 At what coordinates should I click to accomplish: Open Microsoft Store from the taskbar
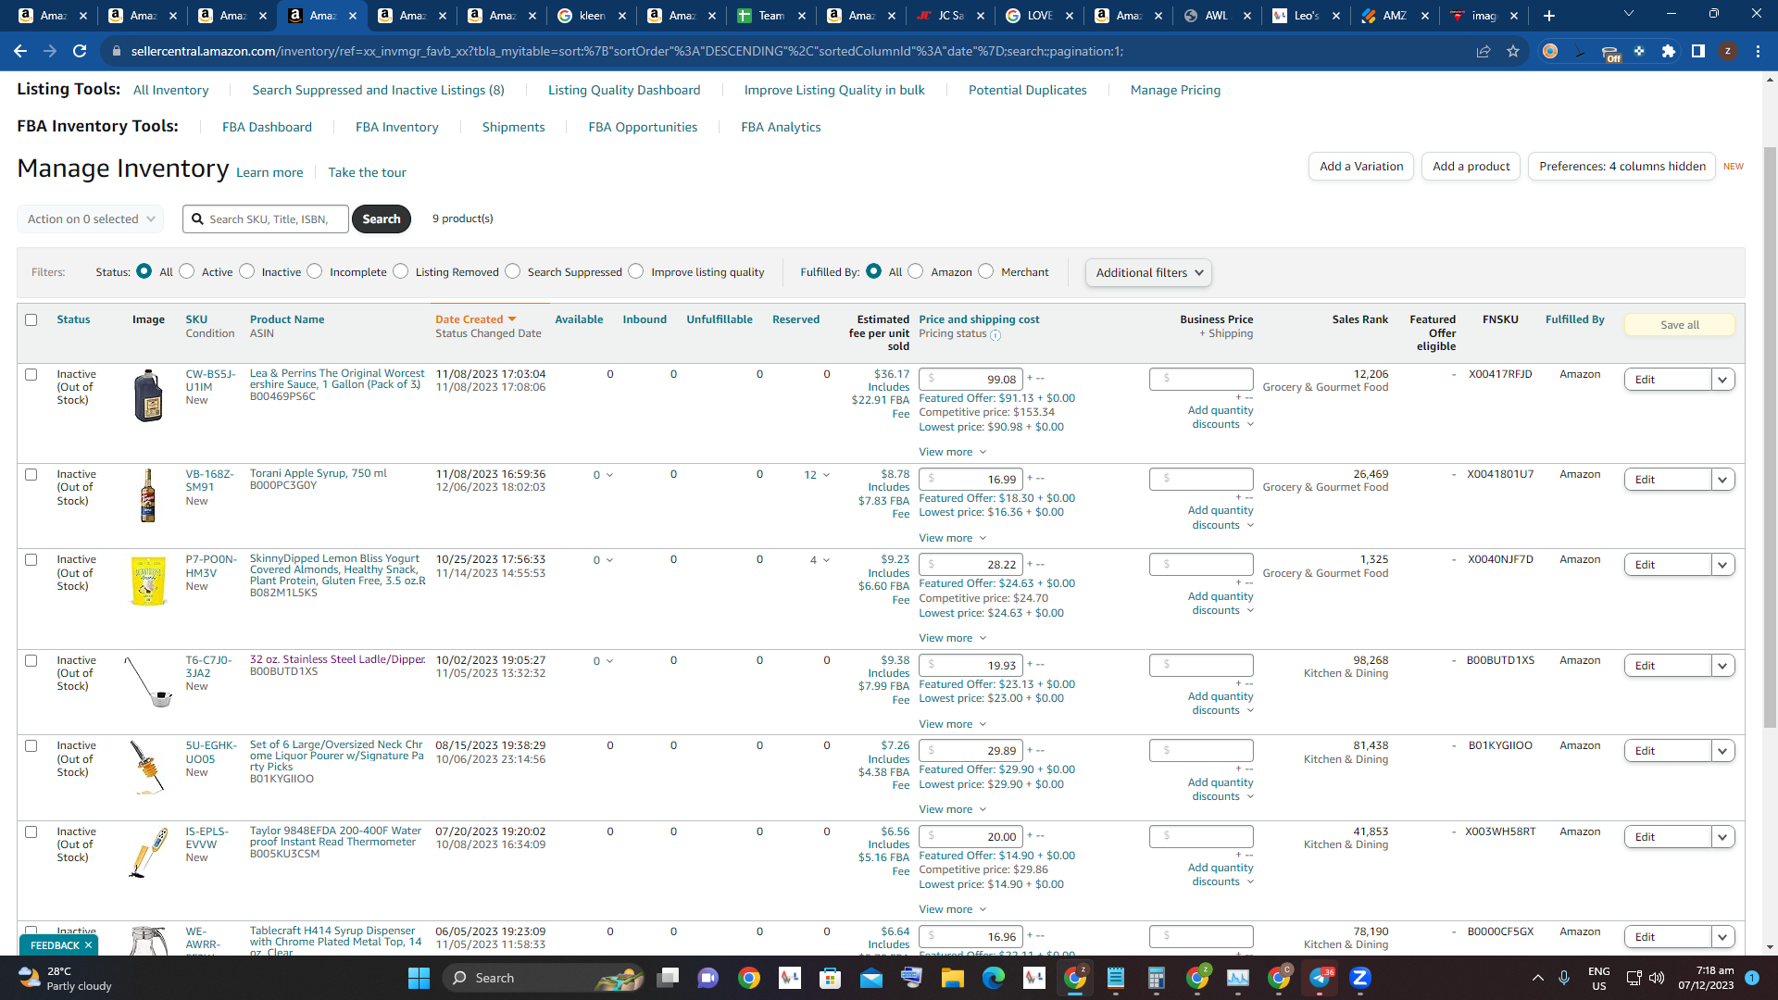click(x=831, y=978)
